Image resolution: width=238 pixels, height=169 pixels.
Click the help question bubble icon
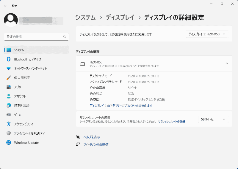tap(78, 137)
